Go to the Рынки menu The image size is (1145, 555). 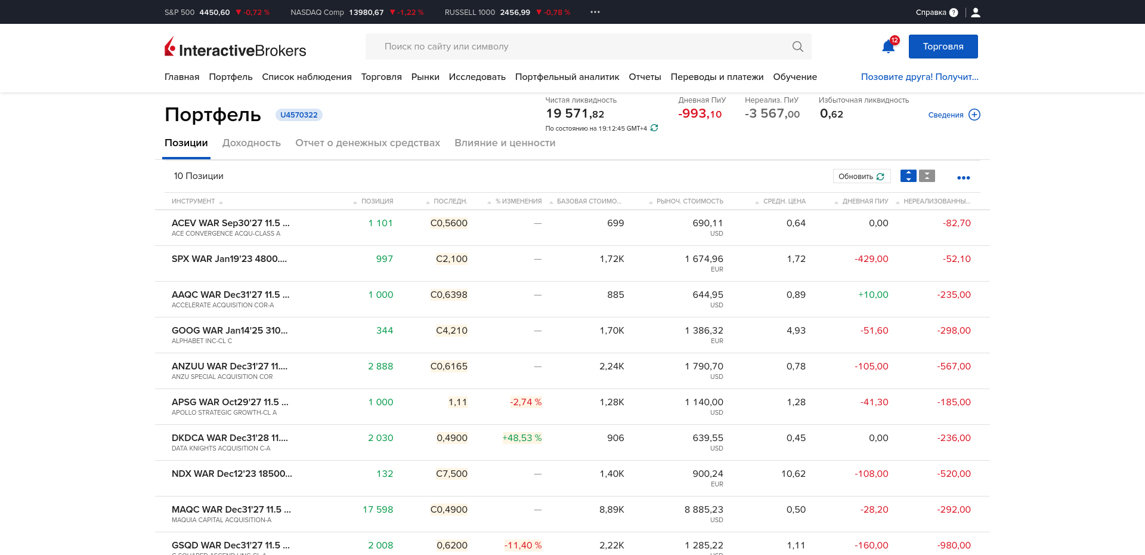(425, 77)
